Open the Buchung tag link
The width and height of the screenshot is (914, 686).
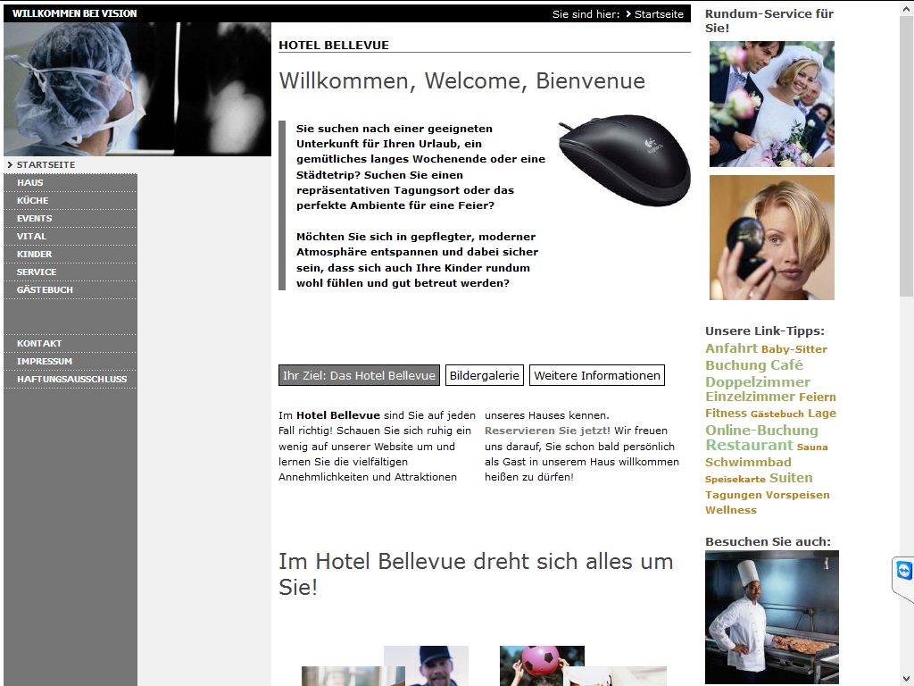pyautogui.click(x=736, y=365)
